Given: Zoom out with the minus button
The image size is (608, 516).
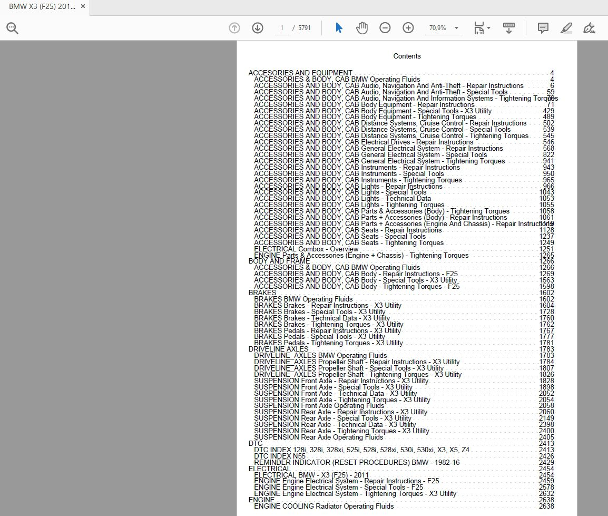Looking at the screenshot, I should pyautogui.click(x=385, y=28).
